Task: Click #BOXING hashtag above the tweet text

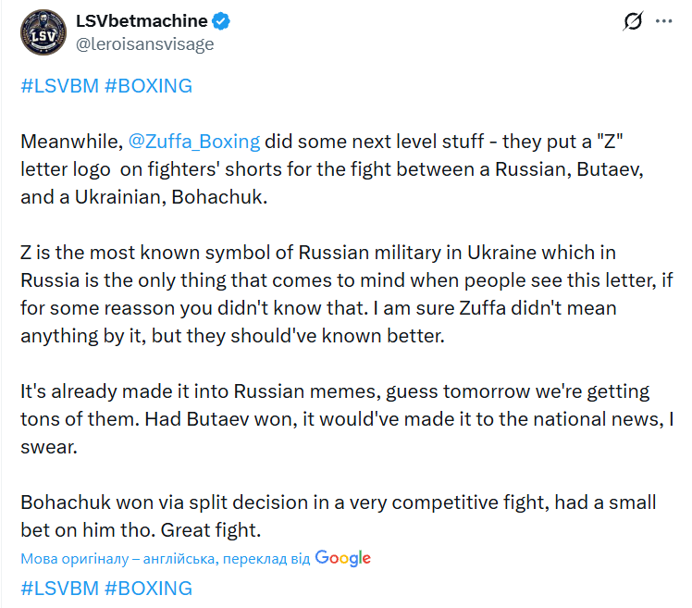Action: pos(148,86)
